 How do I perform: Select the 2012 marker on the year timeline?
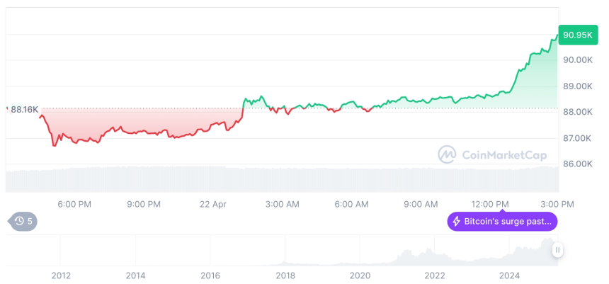click(61, 276)
